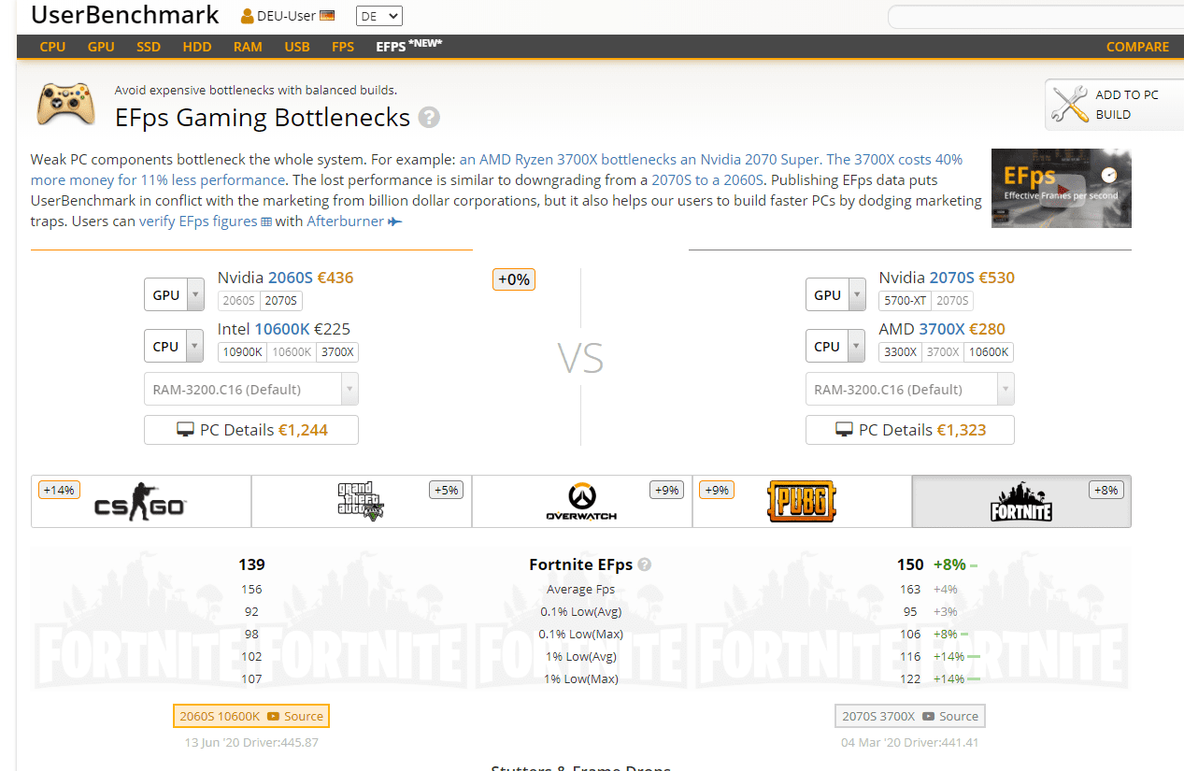Select 10600K option under right CPU
This screenshot has width=1184, height=771.
(x=989, y=352)
